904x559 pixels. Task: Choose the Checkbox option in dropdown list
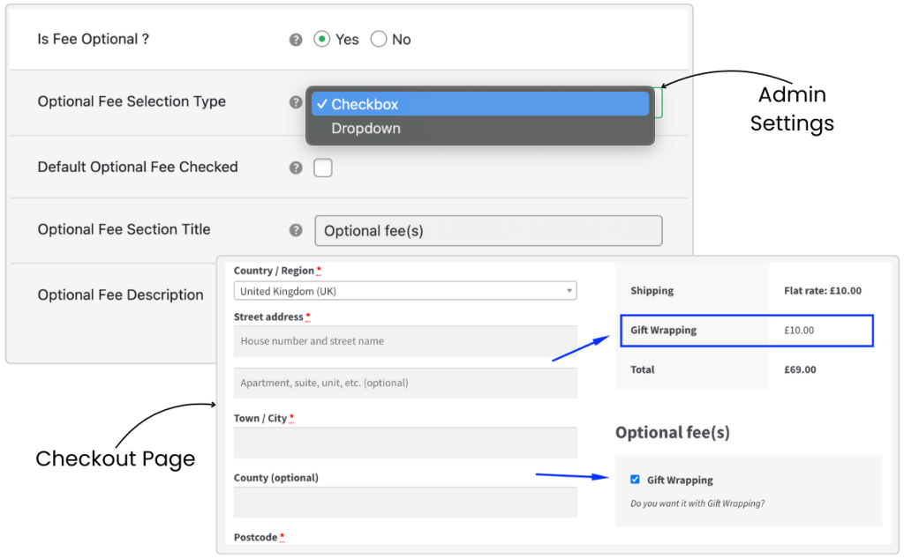[480, 104]
